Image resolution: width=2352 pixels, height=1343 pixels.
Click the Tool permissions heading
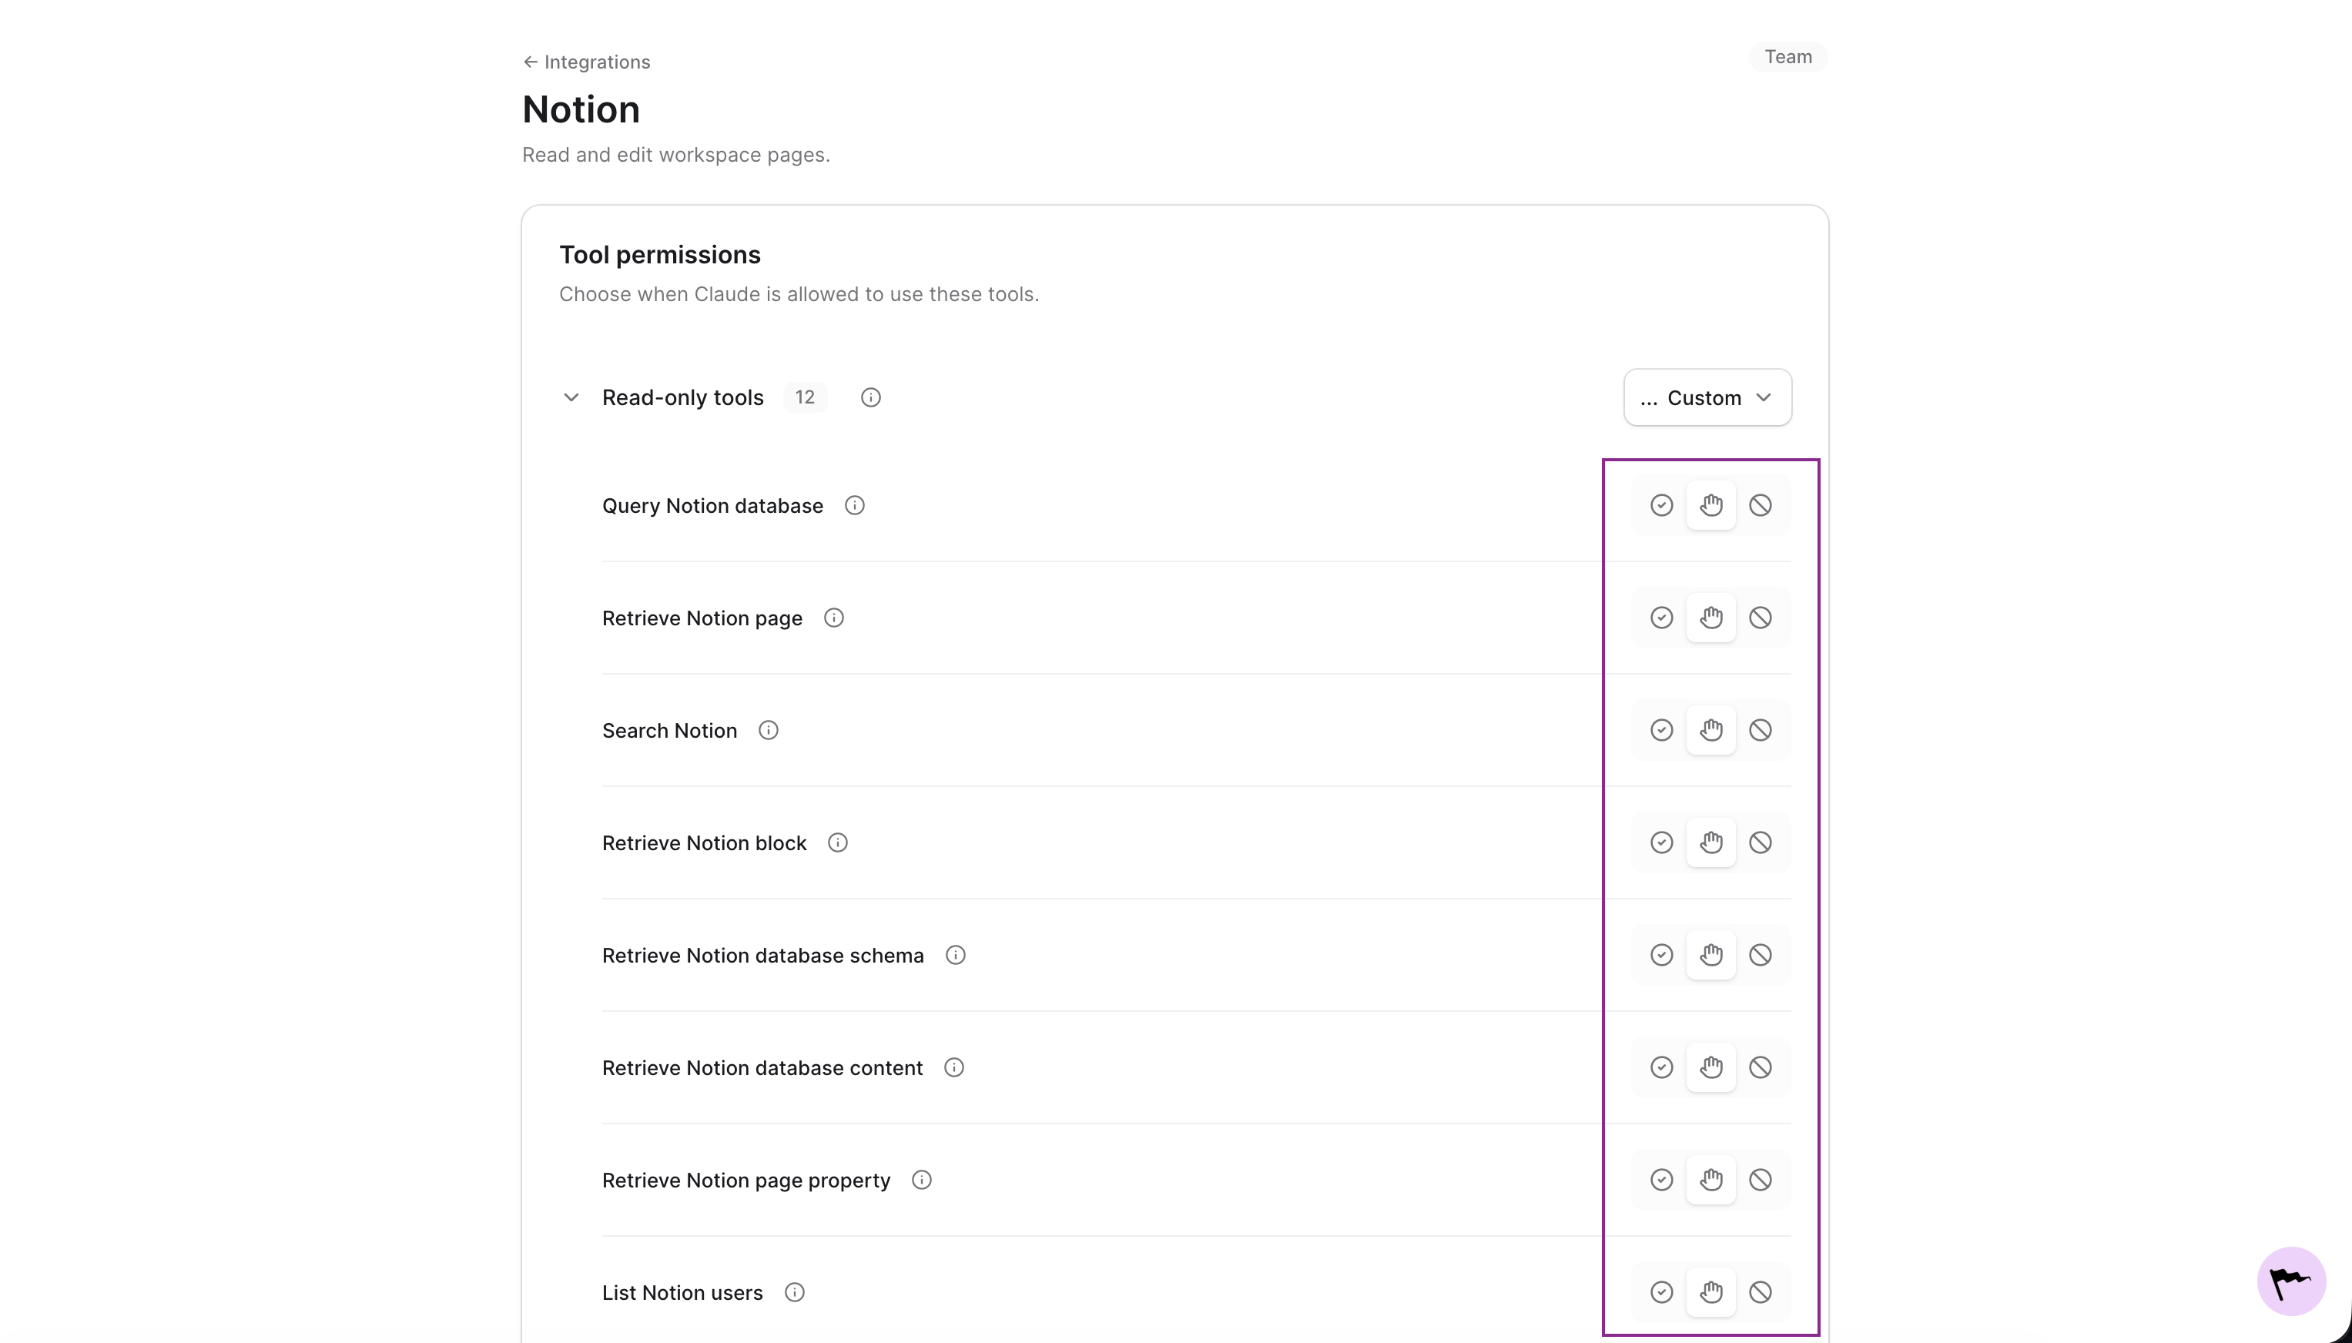[x=661, y=255]
